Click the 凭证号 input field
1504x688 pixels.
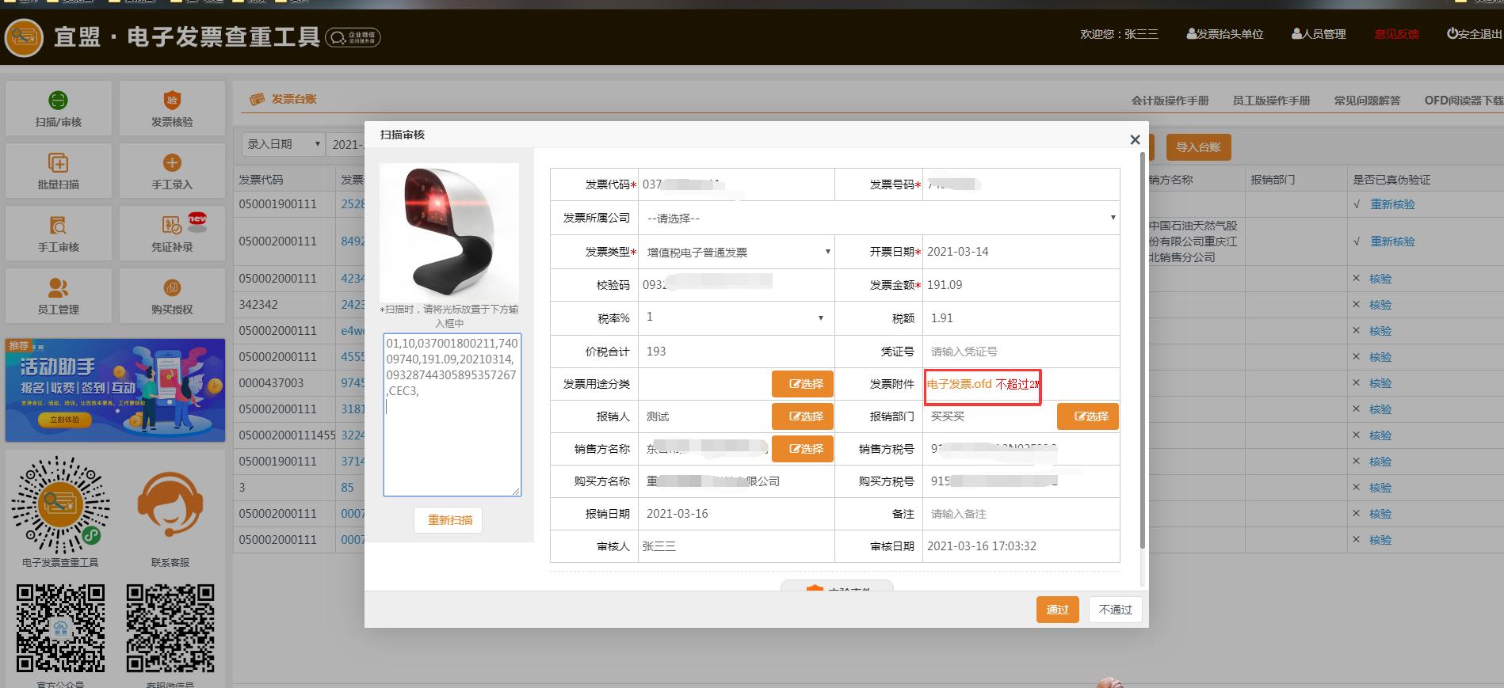coord(1021,352)
